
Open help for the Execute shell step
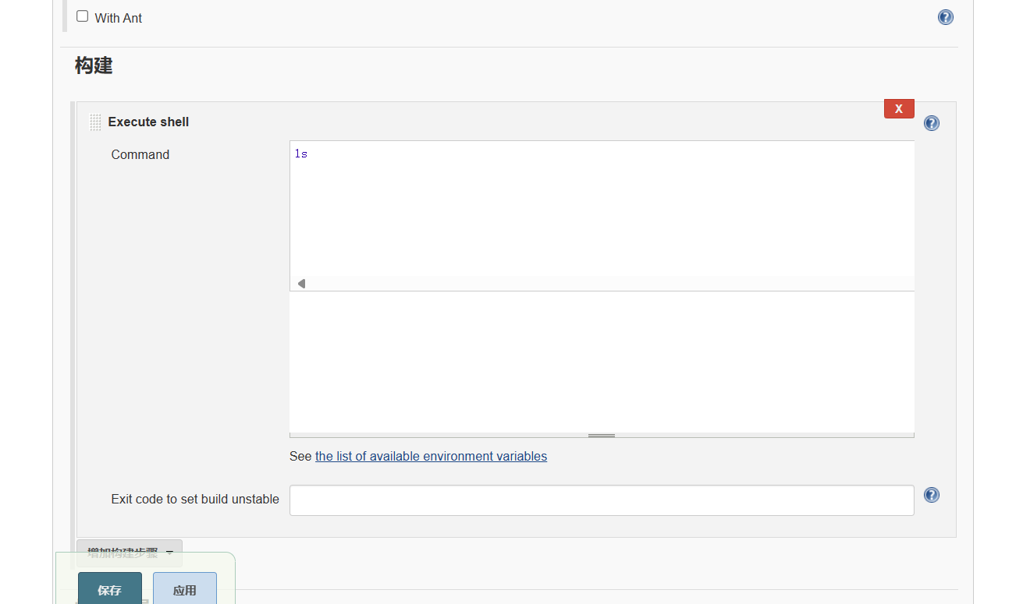click(931, 123)
